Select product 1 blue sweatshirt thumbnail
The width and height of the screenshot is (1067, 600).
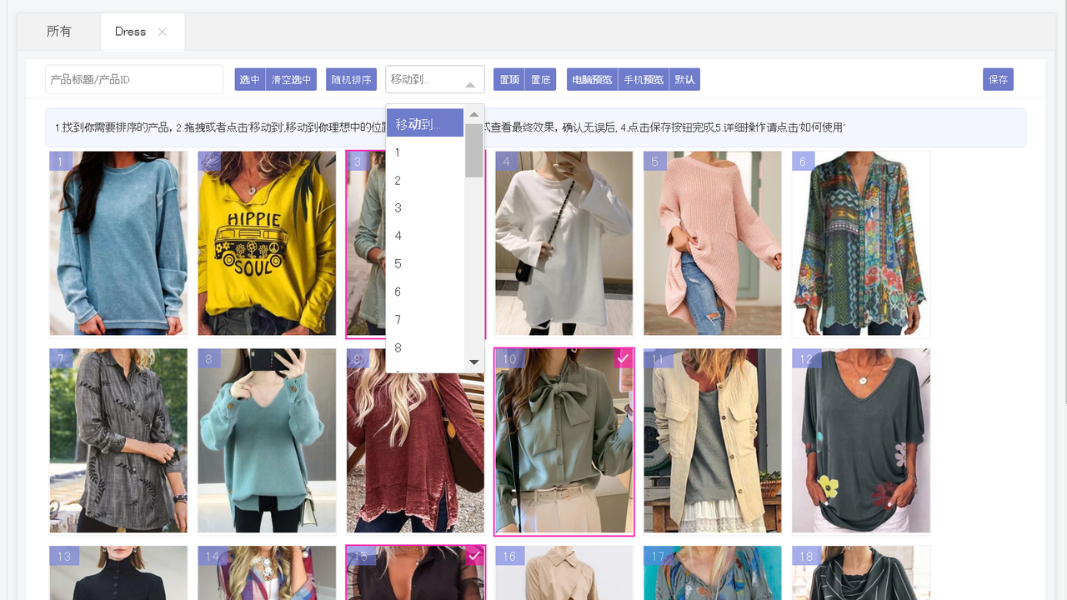click(x=118, y=243)
